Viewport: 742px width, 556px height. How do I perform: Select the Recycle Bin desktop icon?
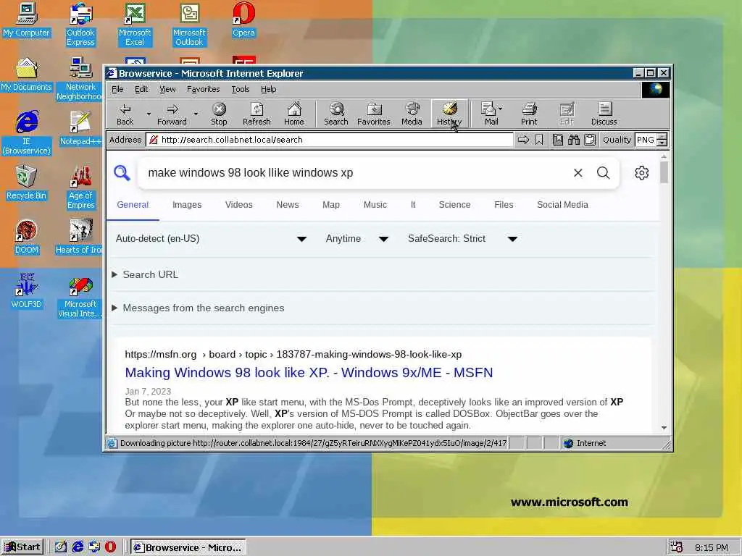point(26,182)
